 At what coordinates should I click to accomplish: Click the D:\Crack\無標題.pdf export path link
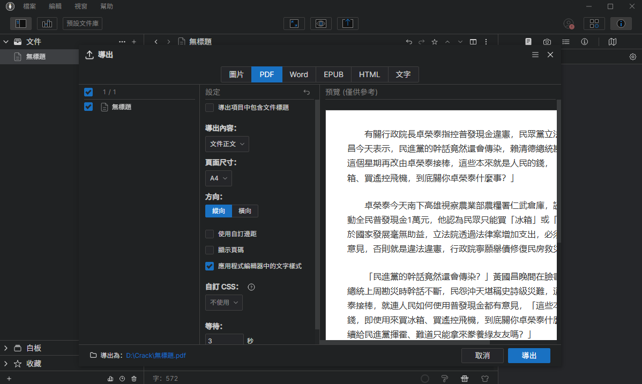click(x=156, y=355)
